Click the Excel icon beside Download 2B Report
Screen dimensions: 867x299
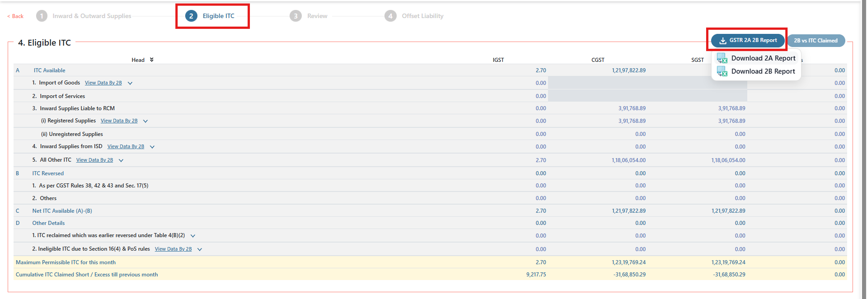(x=722, y=71)
